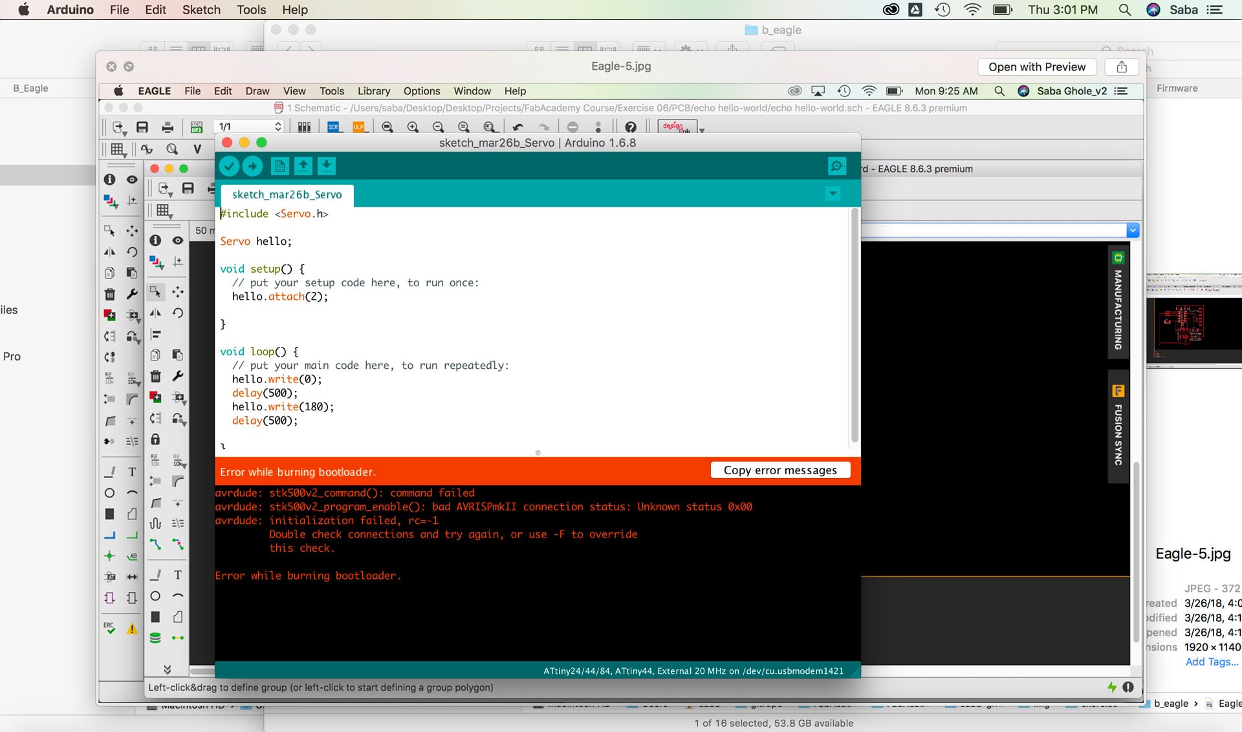This screenshot has width=1242, height=732.
Task: Select the Move tool in the board palette
Action: tap(178, 292)
